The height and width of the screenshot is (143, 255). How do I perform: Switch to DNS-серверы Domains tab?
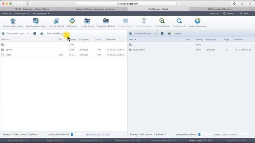click(x=220, y=9)
